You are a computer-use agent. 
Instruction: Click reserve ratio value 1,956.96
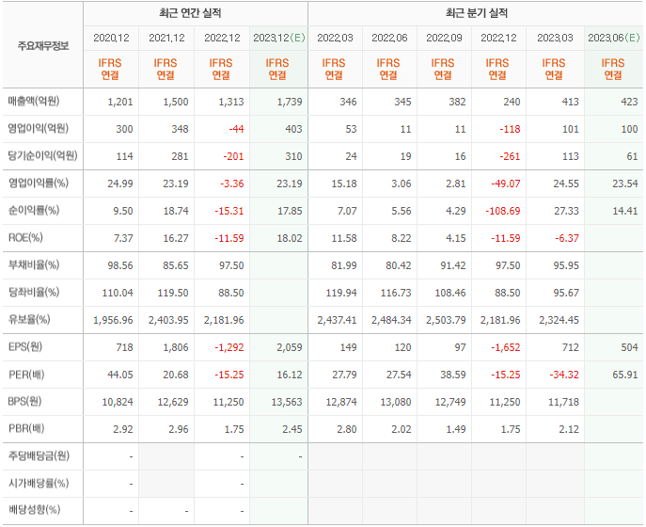pyautogui.click(x=113, y=320)
